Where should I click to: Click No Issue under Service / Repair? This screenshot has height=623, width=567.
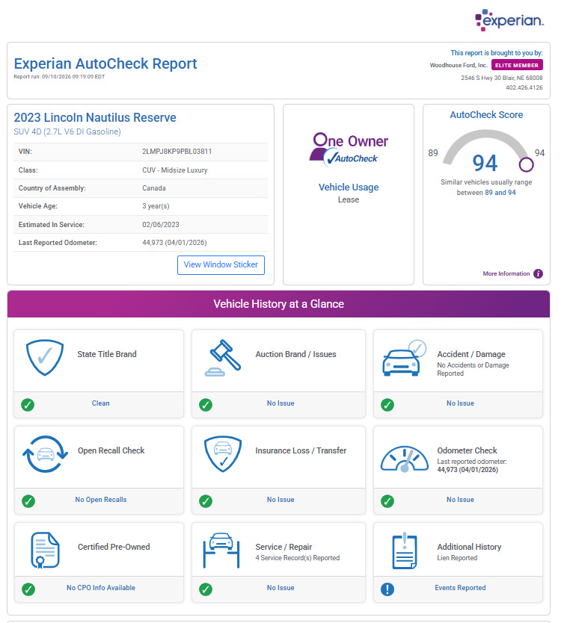[281, 588]
